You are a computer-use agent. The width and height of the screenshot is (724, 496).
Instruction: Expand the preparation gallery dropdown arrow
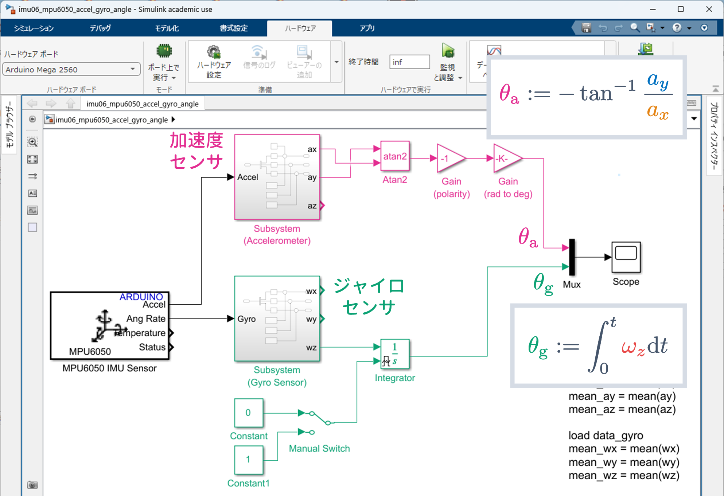(336, 62)
